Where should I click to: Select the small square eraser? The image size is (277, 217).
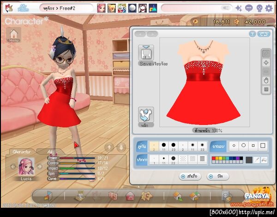[x=253, y=146]
